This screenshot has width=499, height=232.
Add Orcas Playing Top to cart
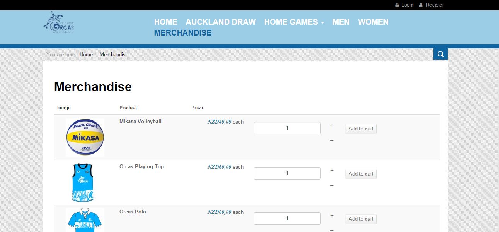coord(361,174)
